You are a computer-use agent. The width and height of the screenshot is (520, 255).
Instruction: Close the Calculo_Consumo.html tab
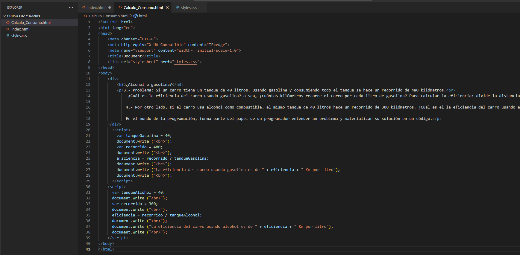pos(167,7)
